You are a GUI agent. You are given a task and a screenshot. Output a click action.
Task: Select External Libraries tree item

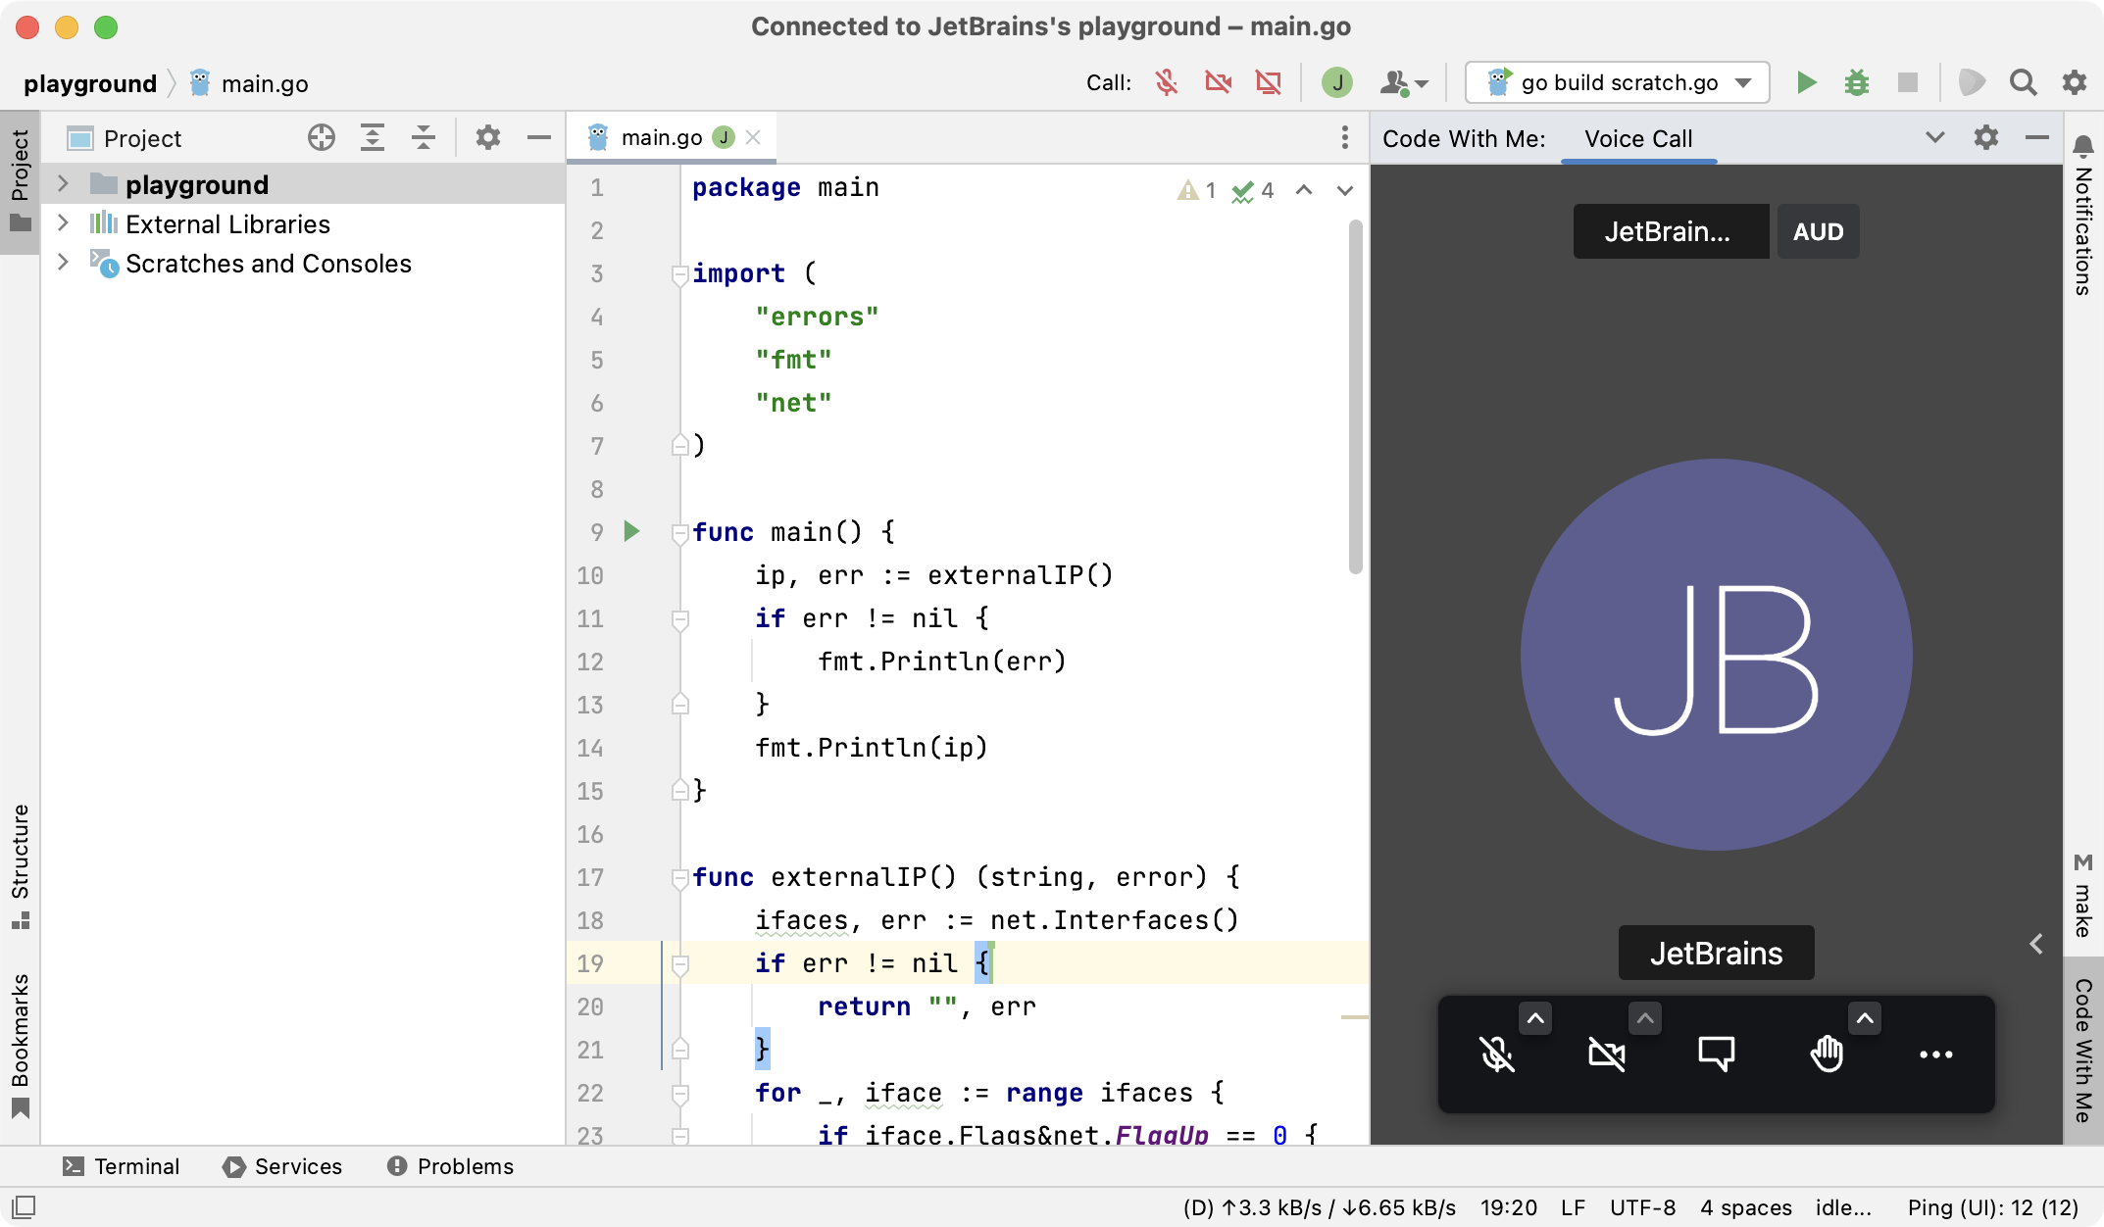[x=227, y=224]
